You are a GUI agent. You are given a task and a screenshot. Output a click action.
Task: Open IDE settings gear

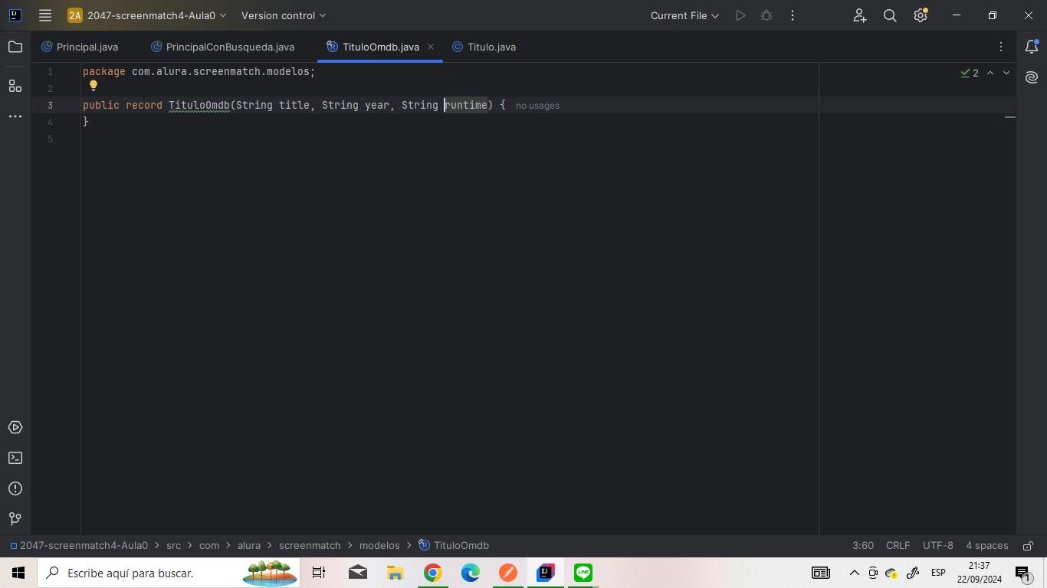coord(921,15)
